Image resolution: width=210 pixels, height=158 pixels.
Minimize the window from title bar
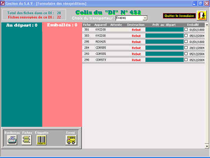coord(194,4)
